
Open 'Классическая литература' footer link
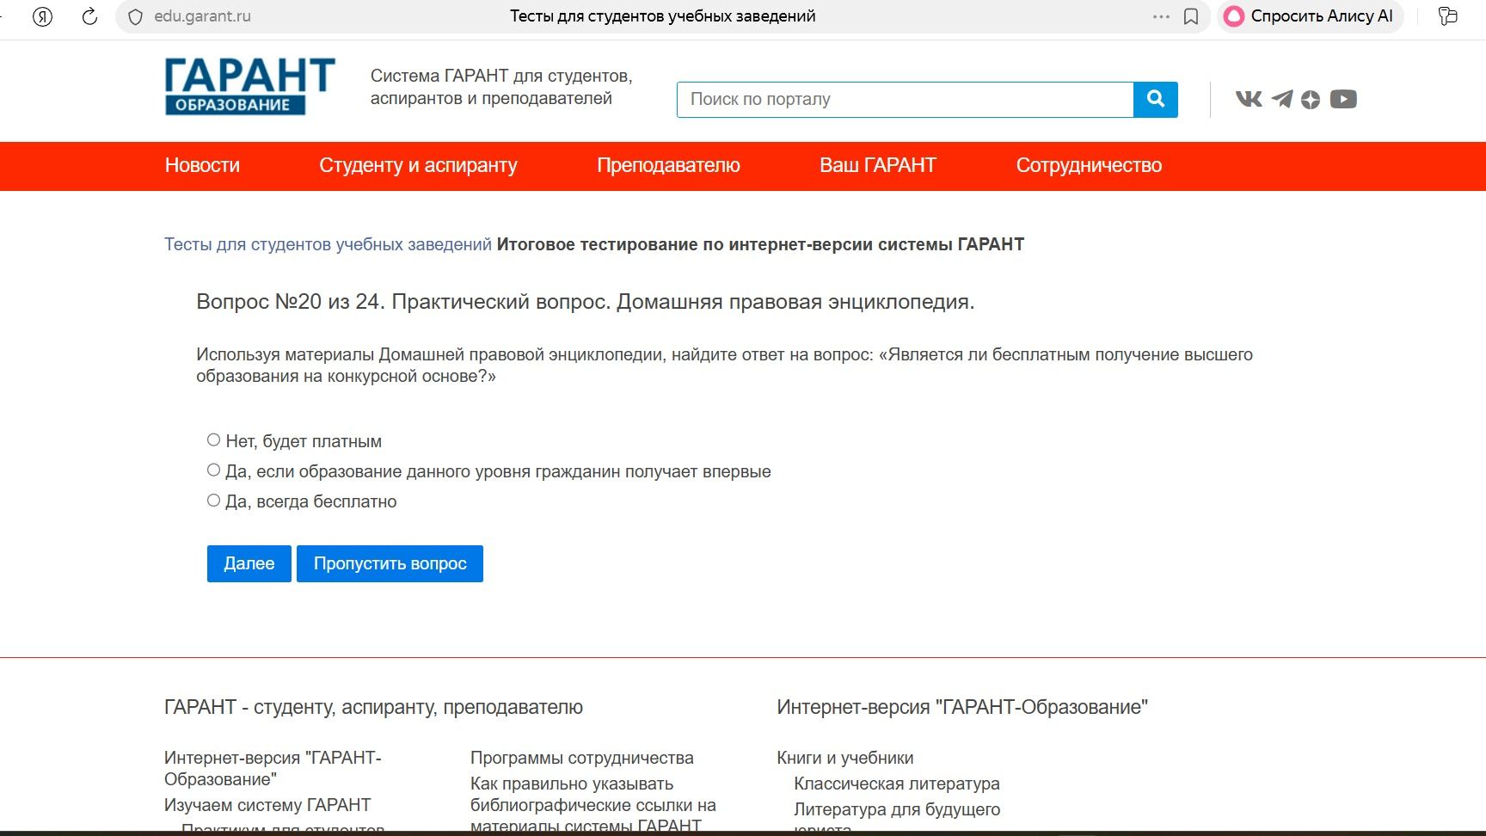click(x=897, y=784)
